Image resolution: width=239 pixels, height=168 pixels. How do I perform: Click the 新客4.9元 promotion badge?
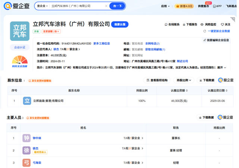coord(184,6)
